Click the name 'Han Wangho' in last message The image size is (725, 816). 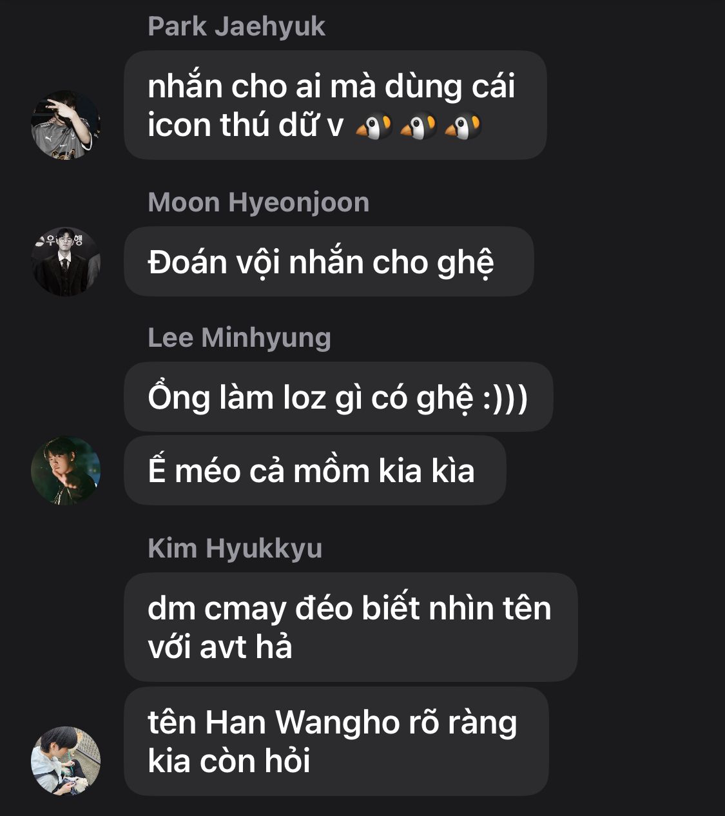302,723
